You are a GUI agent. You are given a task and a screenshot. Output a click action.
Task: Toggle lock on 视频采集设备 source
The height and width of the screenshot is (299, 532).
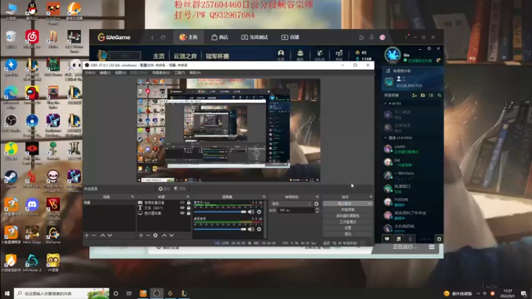[x=189, y=203]
